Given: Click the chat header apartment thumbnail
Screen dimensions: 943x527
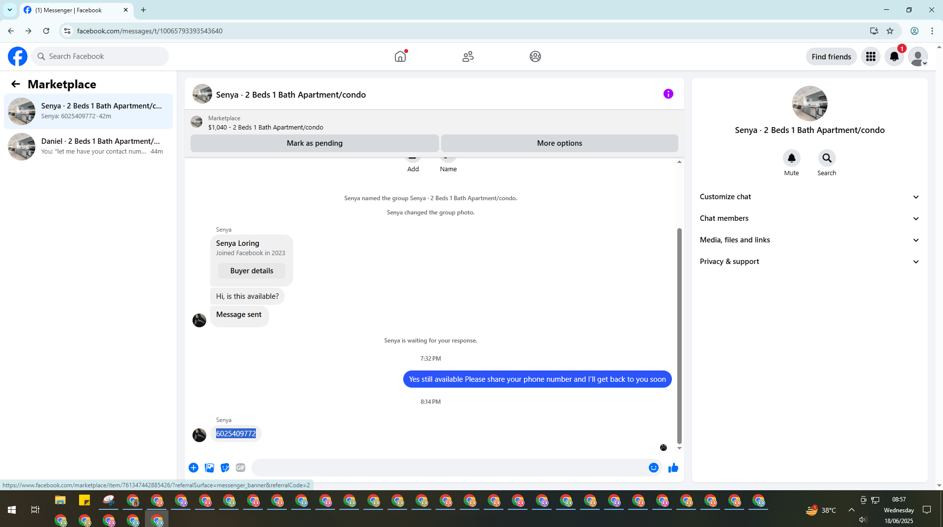Looking at the screenshot, I should pos(202,94).
